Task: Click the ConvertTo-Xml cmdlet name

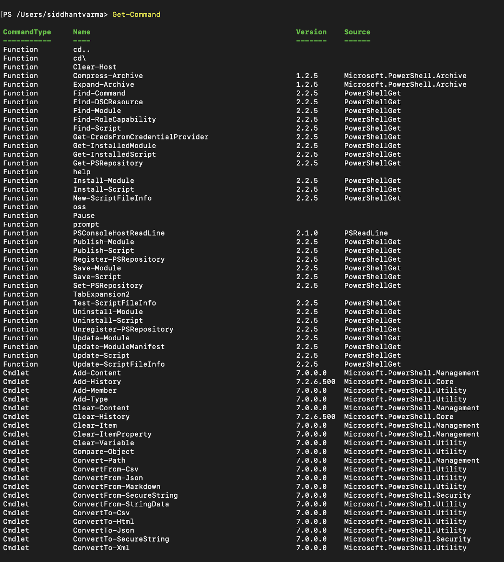Action: (x=101, y=548)
